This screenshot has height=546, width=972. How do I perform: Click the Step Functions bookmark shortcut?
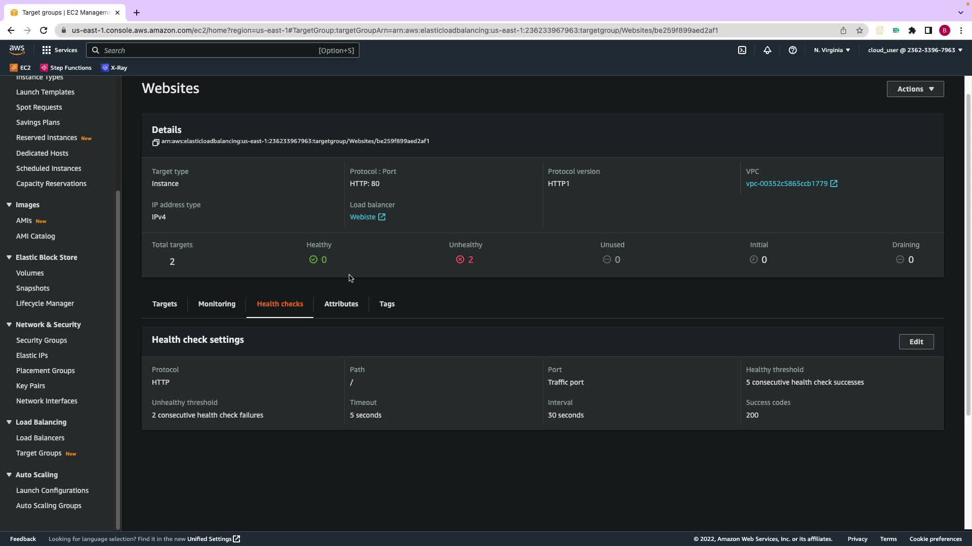coord(66,68)
